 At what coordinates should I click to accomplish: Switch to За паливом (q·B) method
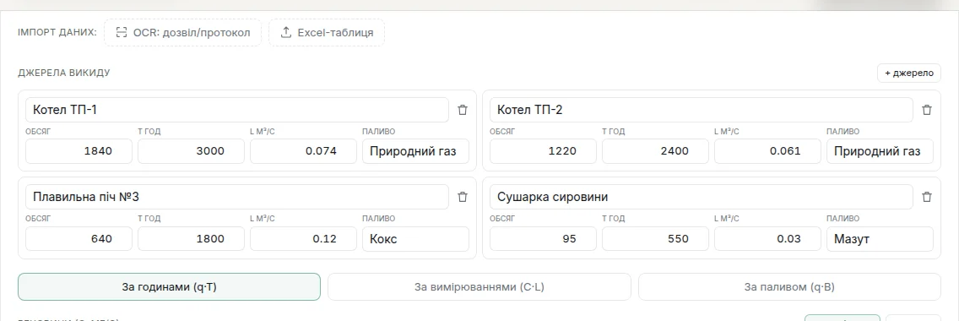[789, 286]
